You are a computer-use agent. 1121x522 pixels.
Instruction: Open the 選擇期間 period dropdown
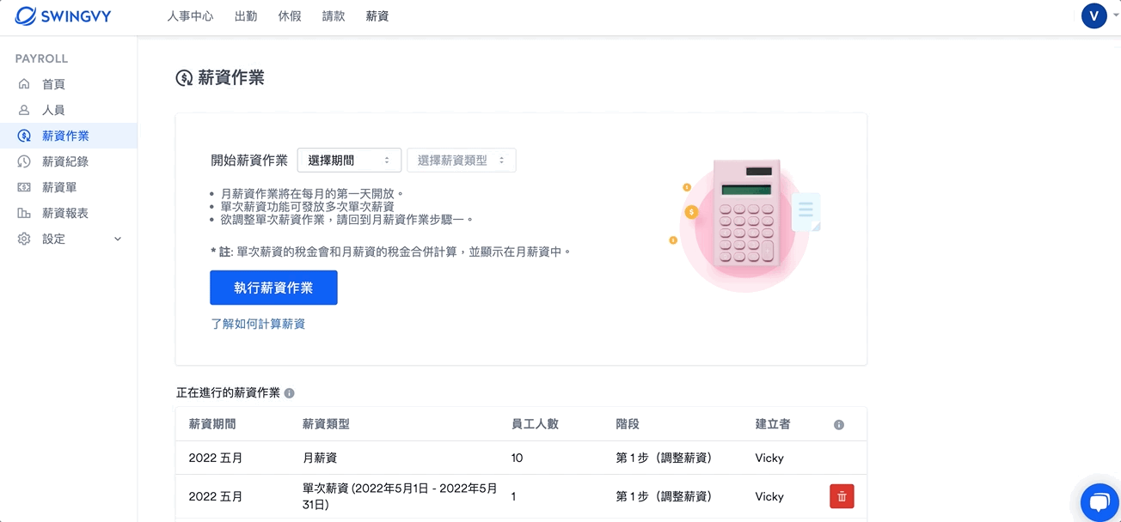tap(349, 161)
